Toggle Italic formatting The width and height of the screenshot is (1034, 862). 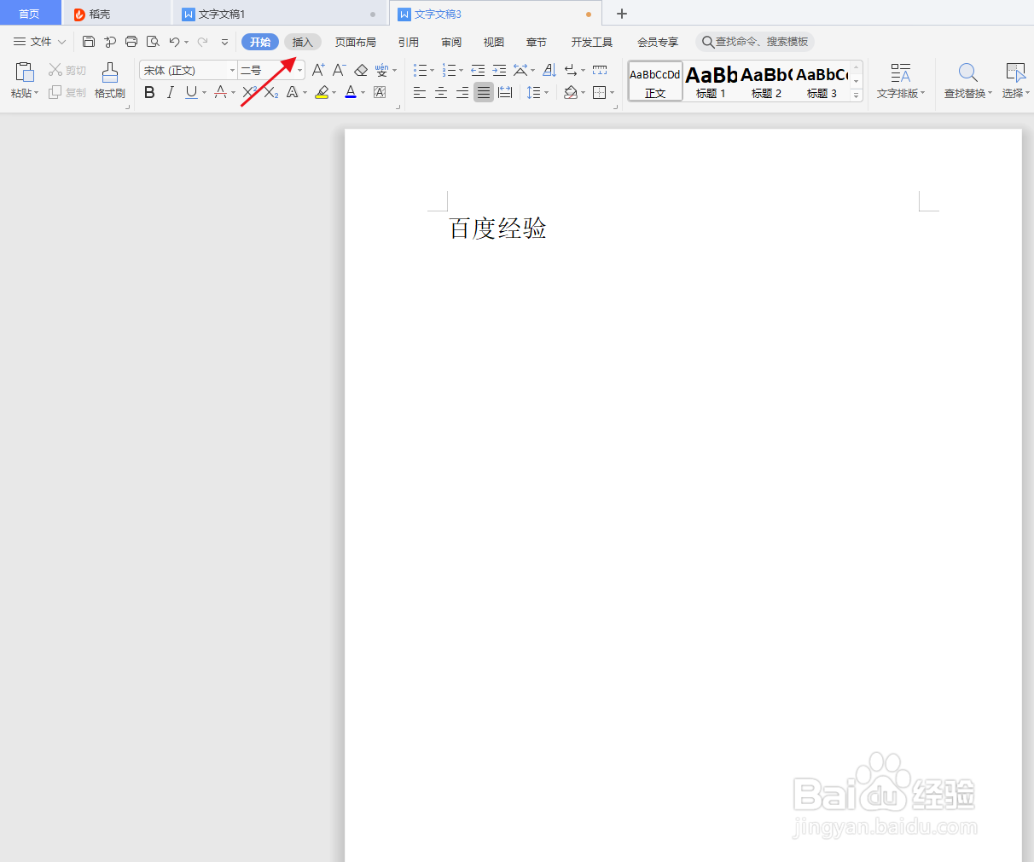tap(171, 92)
